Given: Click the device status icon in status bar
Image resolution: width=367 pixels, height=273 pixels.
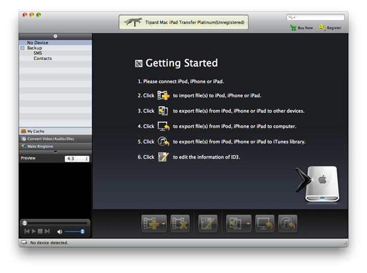Looking at the screenshot, I should pyautogui.click(x=24, y=243).
